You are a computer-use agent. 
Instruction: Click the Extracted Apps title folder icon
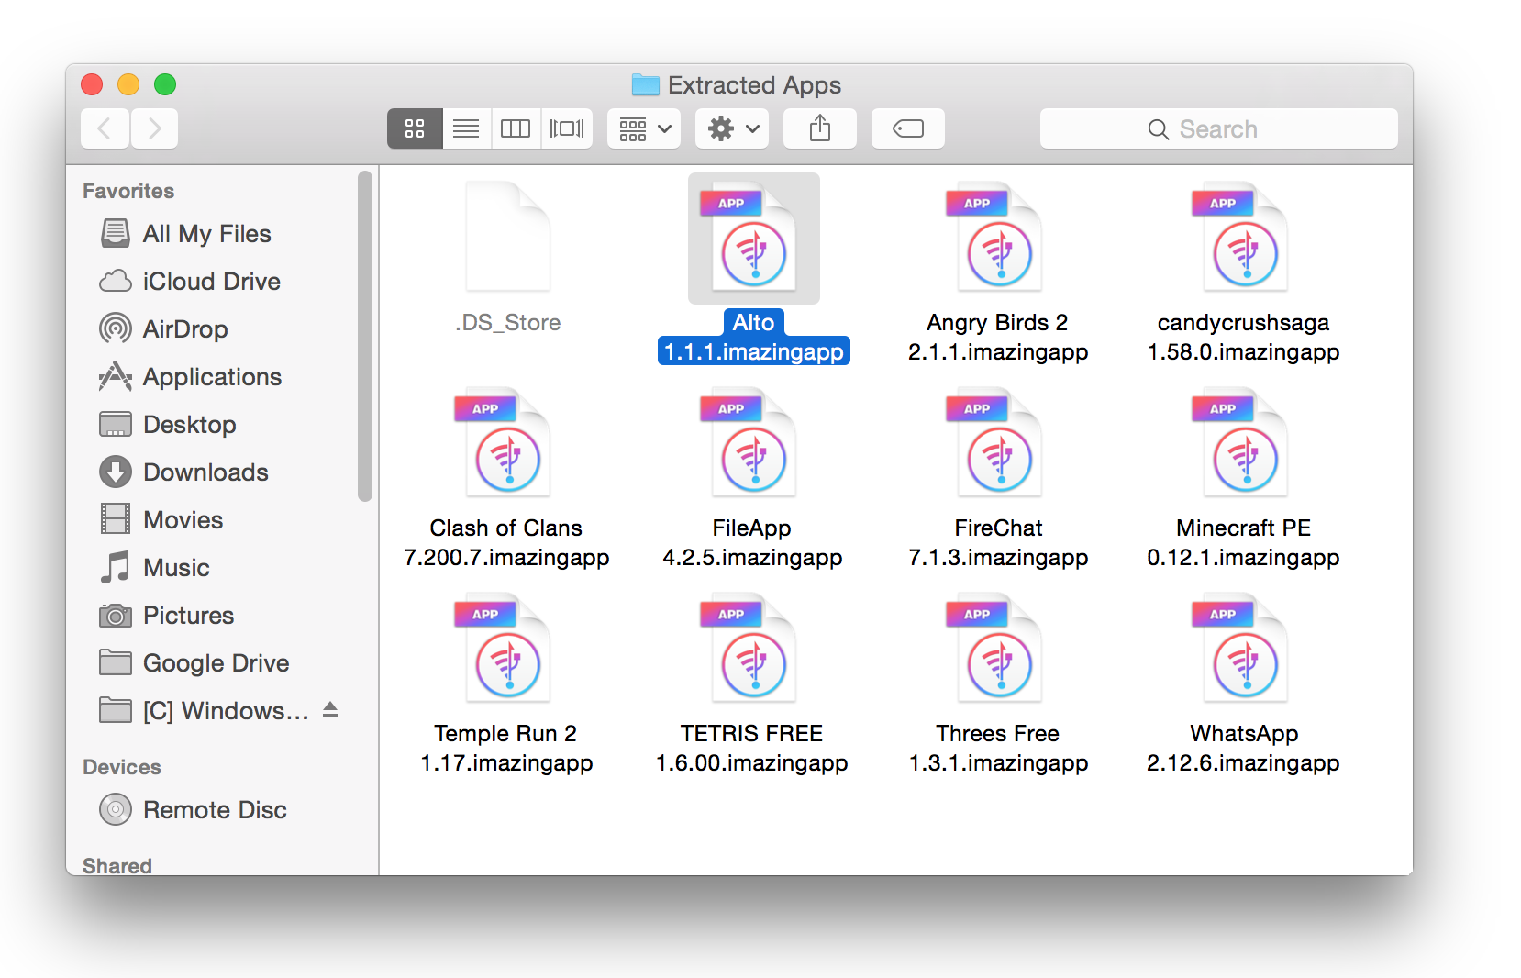click(x=646, y=85)
